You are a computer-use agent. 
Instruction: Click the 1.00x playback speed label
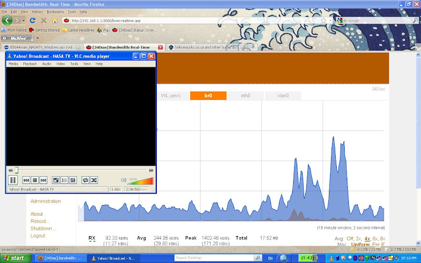click(116, 189)
